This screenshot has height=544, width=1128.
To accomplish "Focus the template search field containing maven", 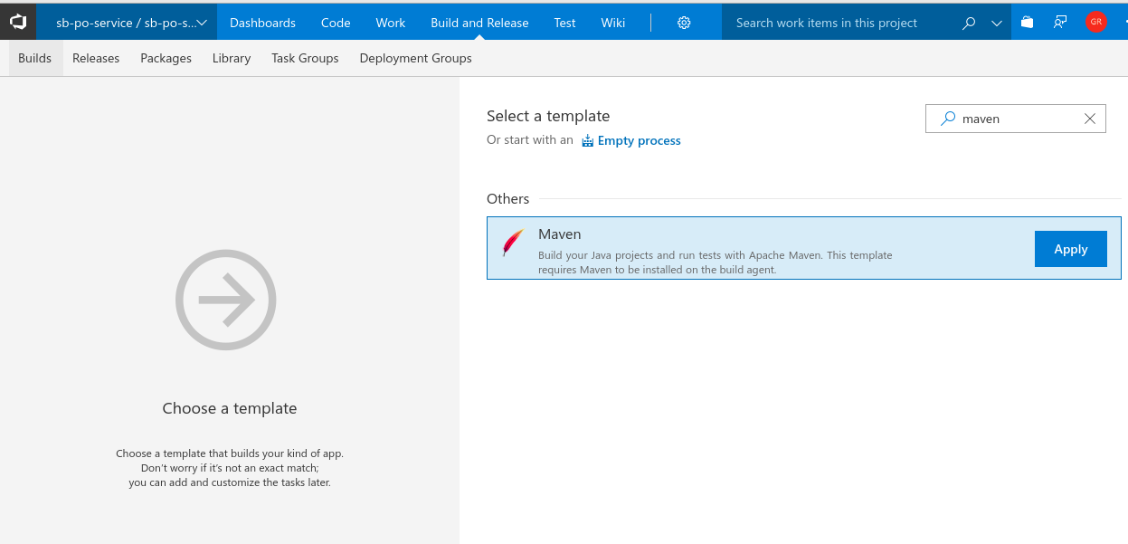I will (1016, 119).
